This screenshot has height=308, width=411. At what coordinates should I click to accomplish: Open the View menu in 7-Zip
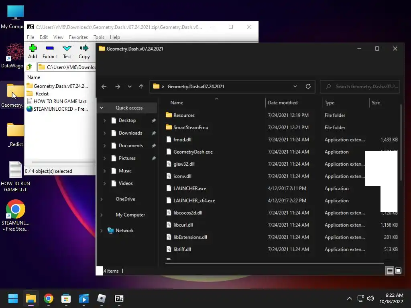[x=58, y=37]
